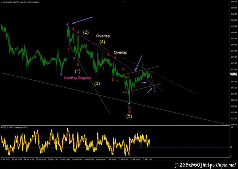
Task: Select the (iii) sub-wave label
Action: tap(125, 92)
